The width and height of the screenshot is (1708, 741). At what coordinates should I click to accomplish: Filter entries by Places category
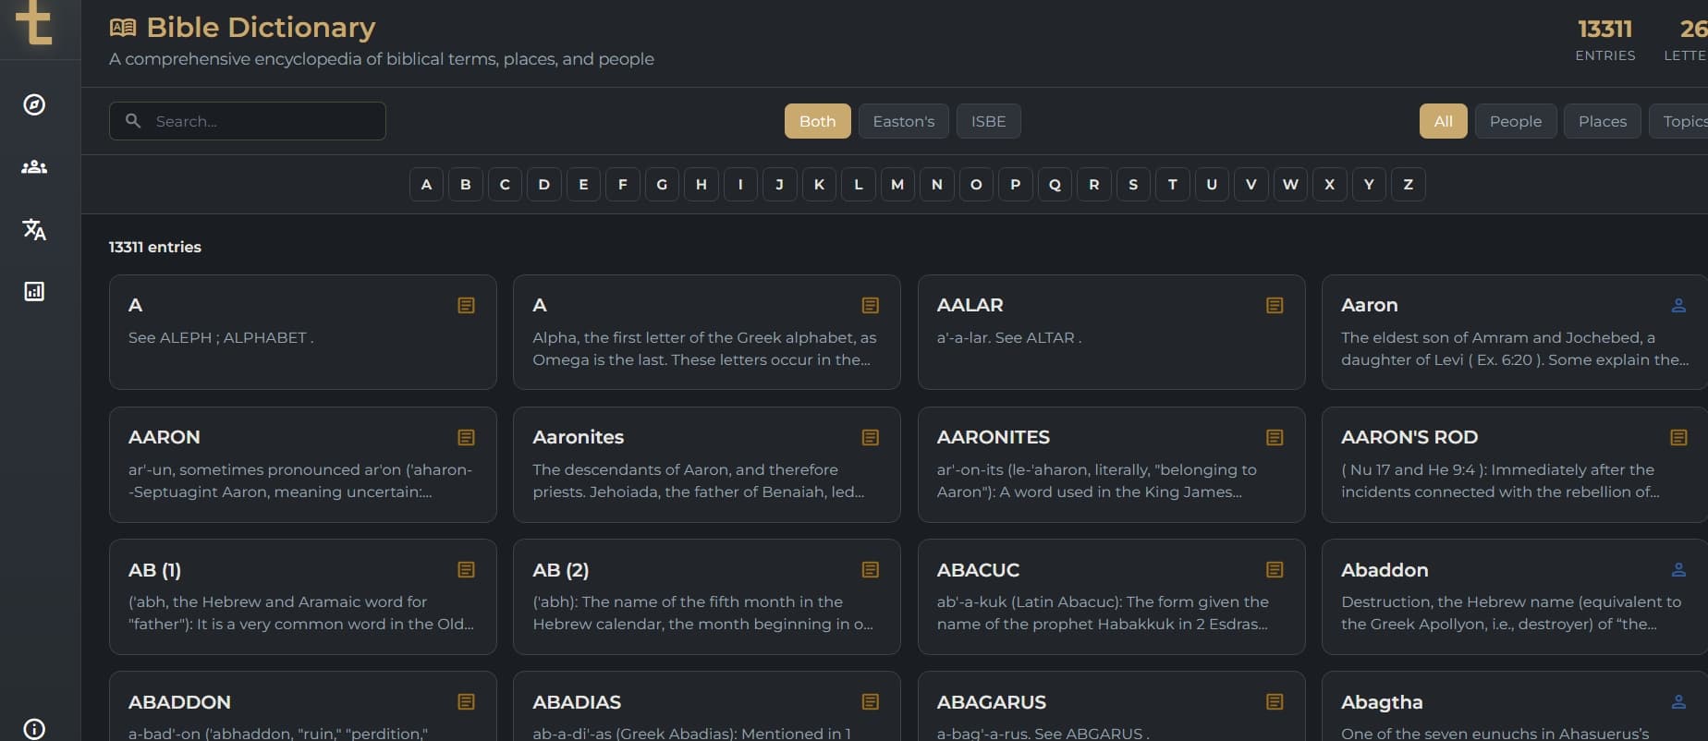tap(1602, 121)
